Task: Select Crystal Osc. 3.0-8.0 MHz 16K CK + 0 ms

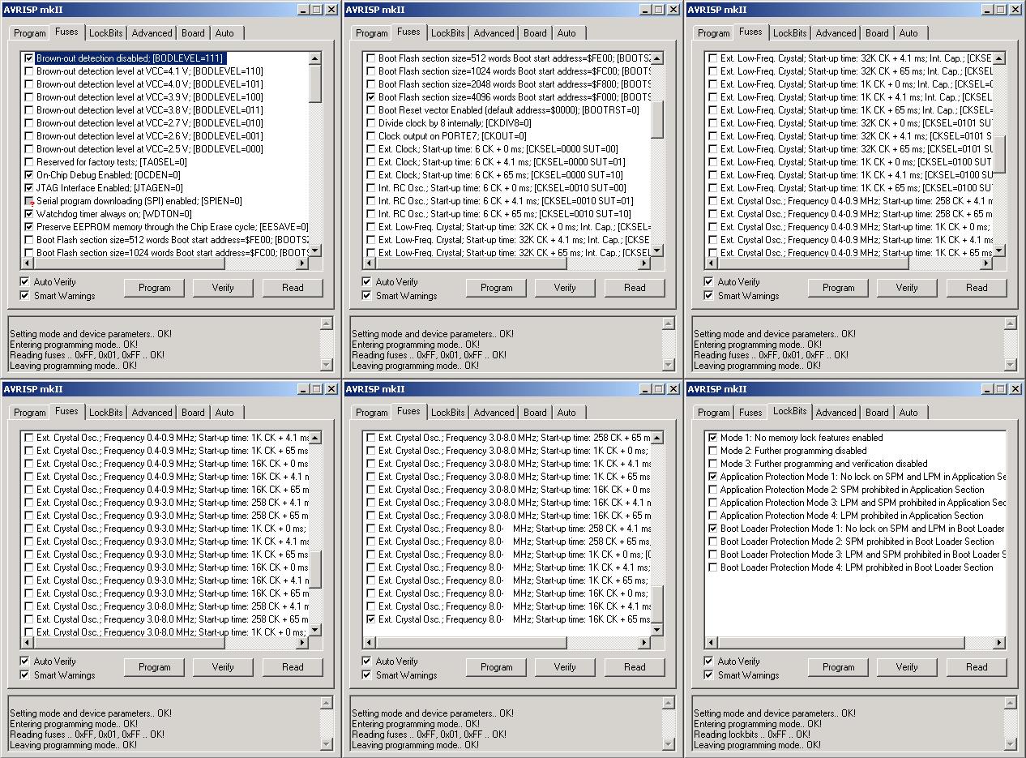Action: (x=371, y=490)
